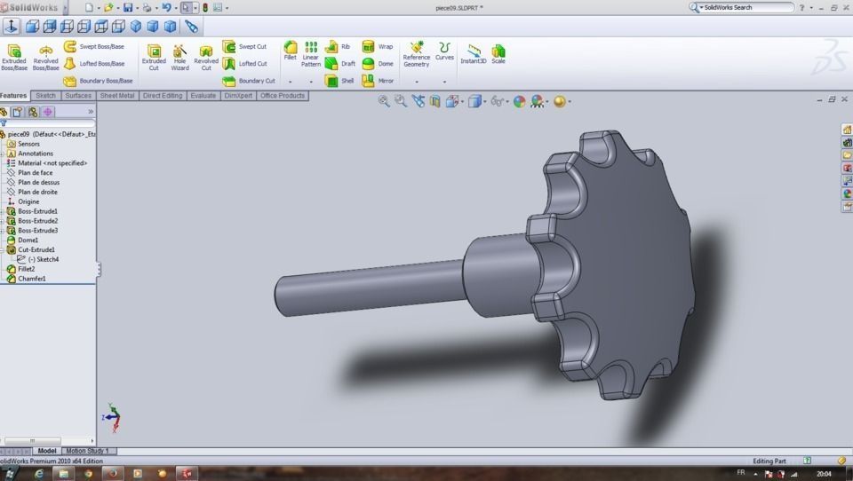
Task: Start a Linear Pattern
Action: (311, 54)
